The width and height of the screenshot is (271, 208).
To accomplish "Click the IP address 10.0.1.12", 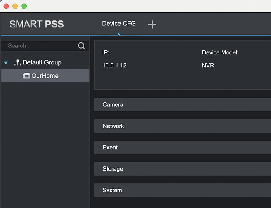I will [114, 66].
